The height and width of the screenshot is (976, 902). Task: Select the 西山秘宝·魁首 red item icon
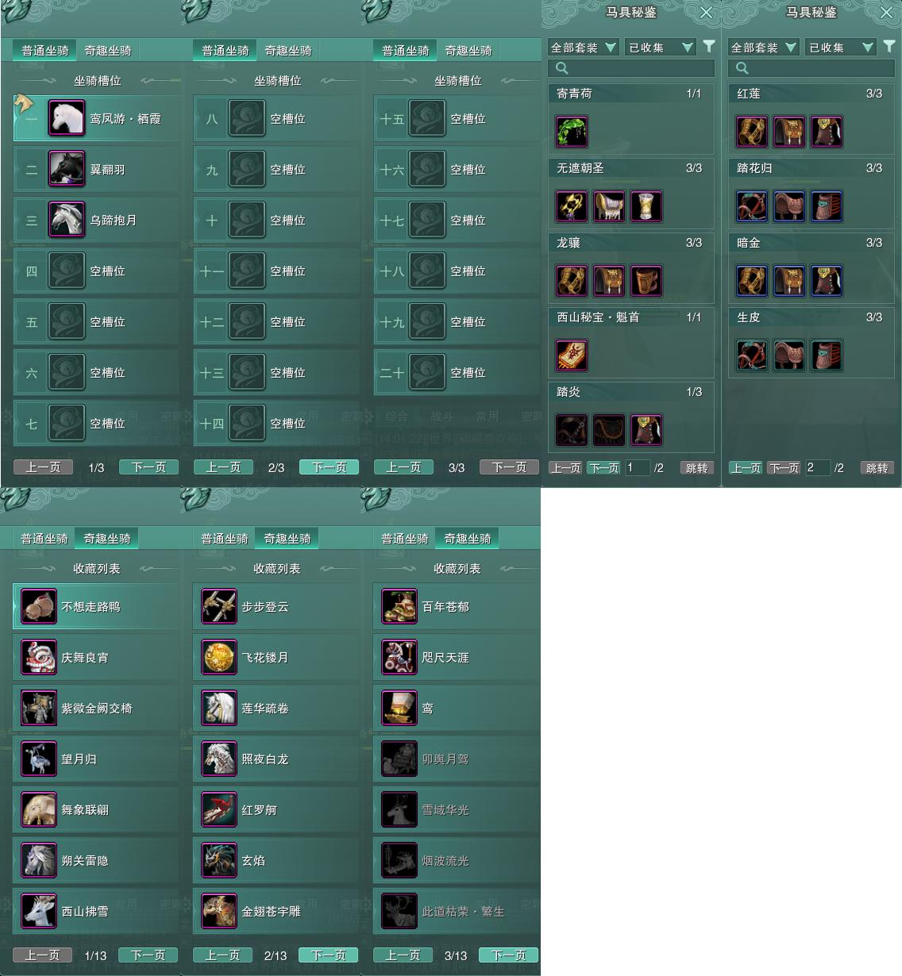(x=572, y=355)
